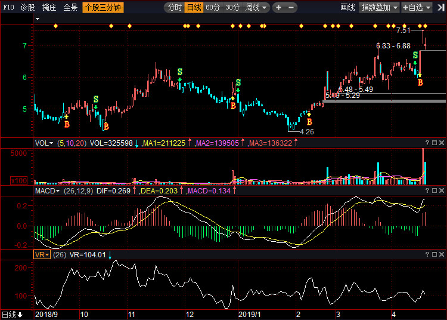447x320 pixels.
Task: Open the 擒庄 menu item
Action: point(49,7)
